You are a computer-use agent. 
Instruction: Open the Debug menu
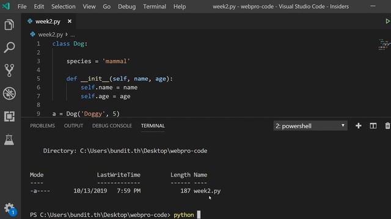point(126,7)
